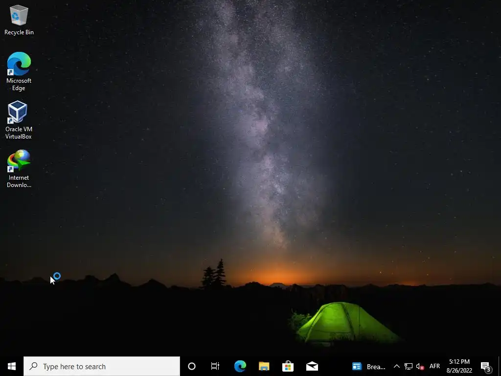Open Cortana from the taskbar circle
This screenshot has width=501, height=376.
pos(192,366)
